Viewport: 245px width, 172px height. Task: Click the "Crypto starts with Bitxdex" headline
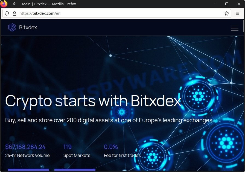pyautogui.click(x=93, y=101)
